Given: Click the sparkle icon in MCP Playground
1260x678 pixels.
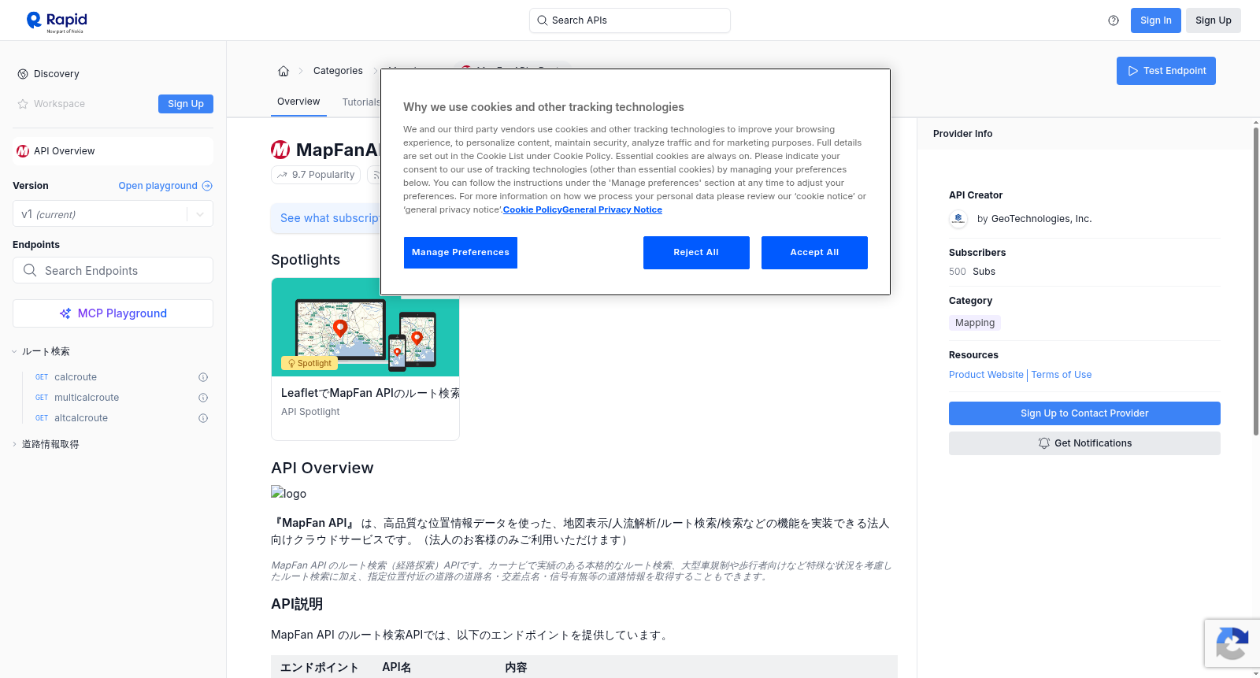Looking at the screenshot, I should pos(65,313).
